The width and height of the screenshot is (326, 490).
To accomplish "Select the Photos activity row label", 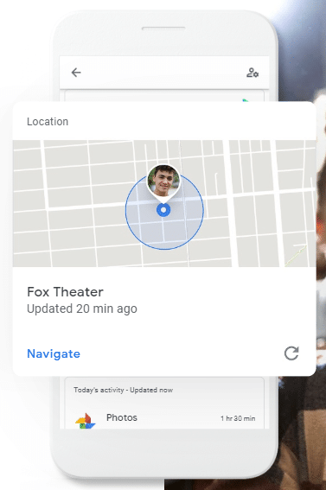I will (x=122, y=417).
